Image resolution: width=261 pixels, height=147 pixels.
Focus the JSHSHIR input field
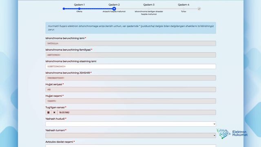pyautogui.click(x=130, y=78)
